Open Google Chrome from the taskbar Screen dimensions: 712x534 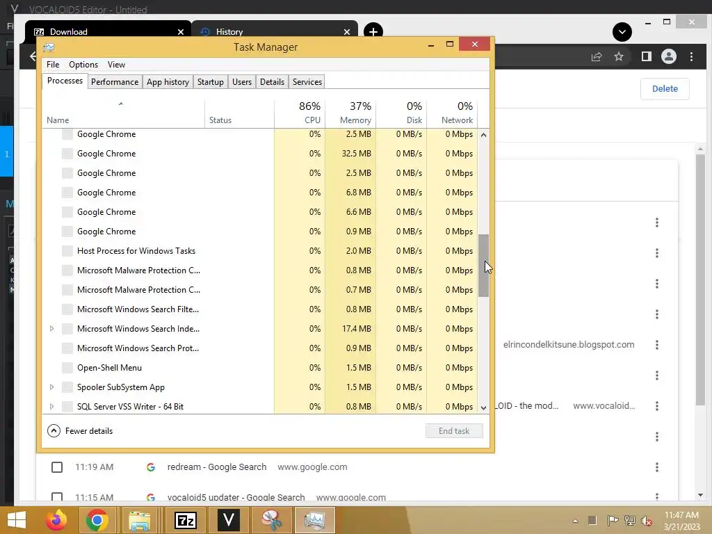tap(97, 520)
